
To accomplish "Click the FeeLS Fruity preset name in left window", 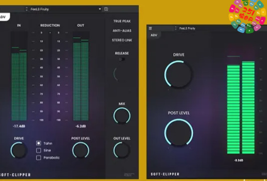I will [x=39, y=9].
